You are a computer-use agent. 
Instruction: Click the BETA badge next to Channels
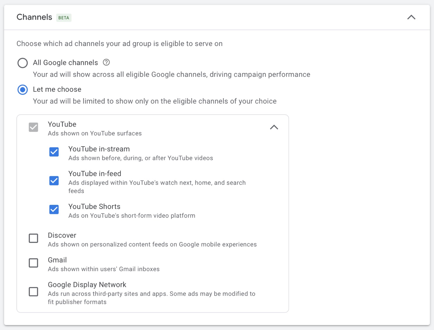[64, 18]
